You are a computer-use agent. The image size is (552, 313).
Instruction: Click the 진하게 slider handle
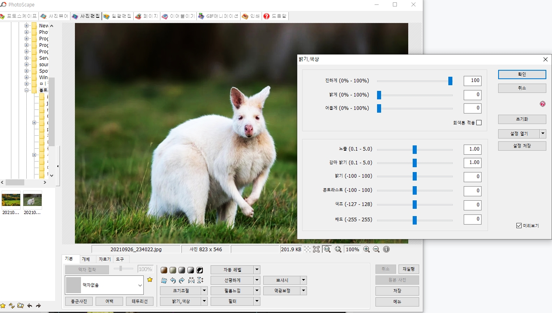(x=450, y=81)
